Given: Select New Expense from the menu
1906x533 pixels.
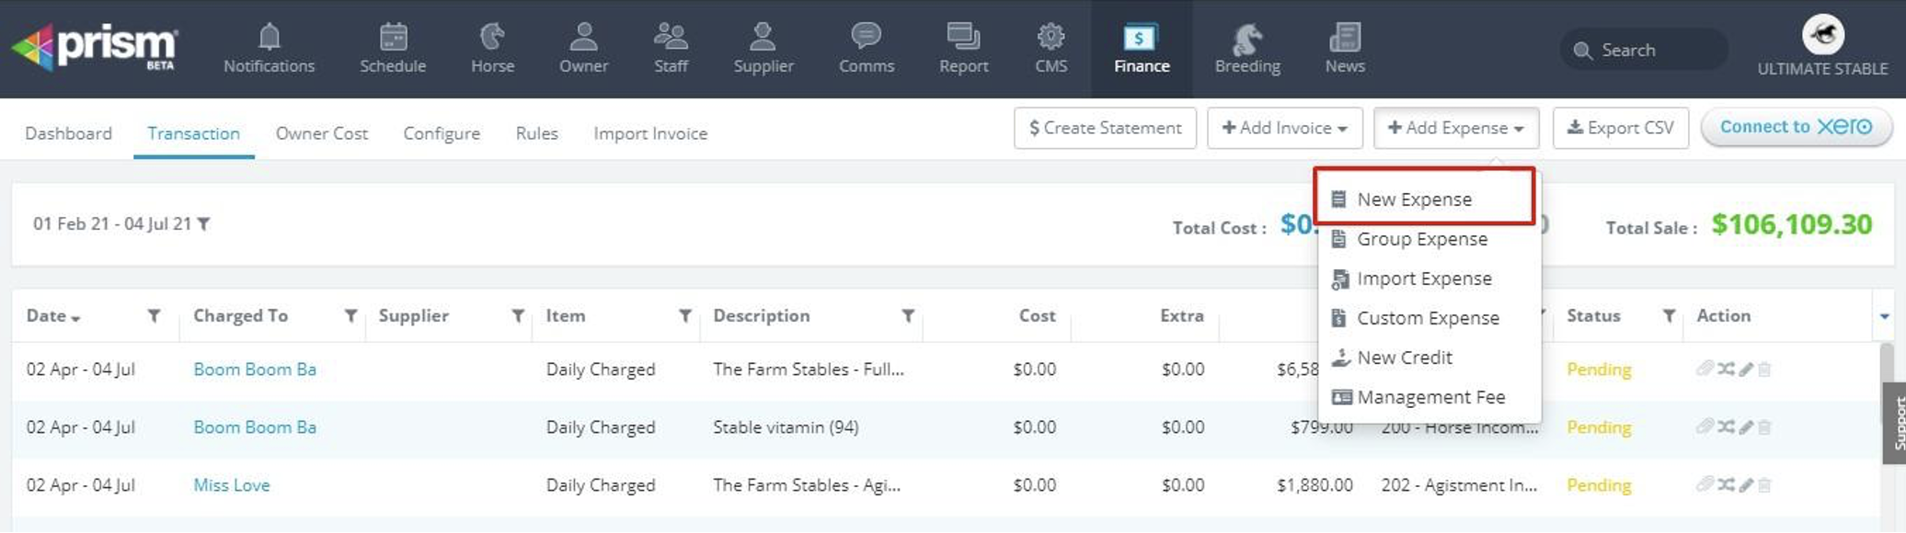Looking at the screenshot, I should (x=1414, y=199).
